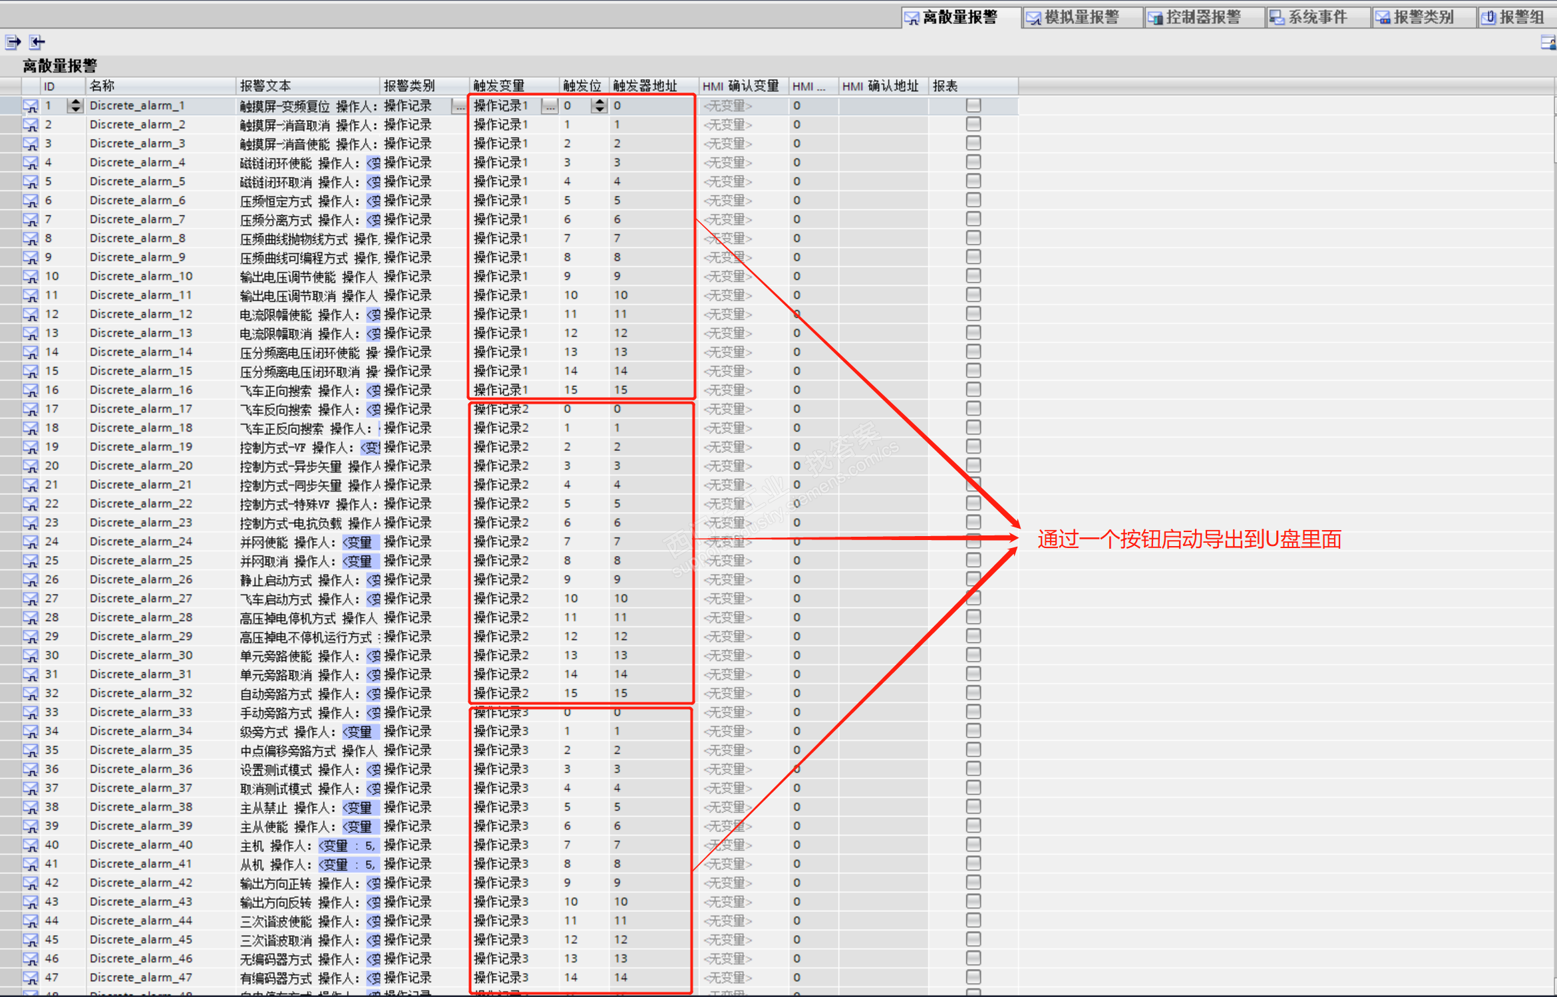
Task: Click the alarm icon of Discrete_alarm_10 row
Action: (31, 277)
